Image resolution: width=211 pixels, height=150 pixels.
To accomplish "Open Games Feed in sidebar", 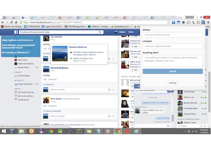I will pos(23,67).
